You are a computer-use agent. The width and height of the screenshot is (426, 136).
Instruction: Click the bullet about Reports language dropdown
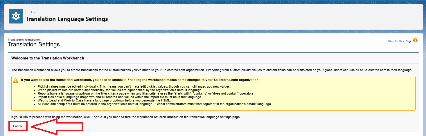(146, 93)
